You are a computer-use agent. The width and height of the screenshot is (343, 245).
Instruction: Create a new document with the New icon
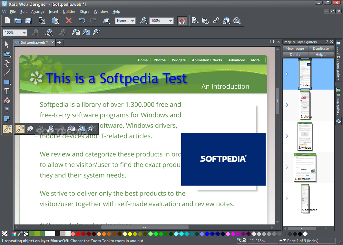point(7,21)
